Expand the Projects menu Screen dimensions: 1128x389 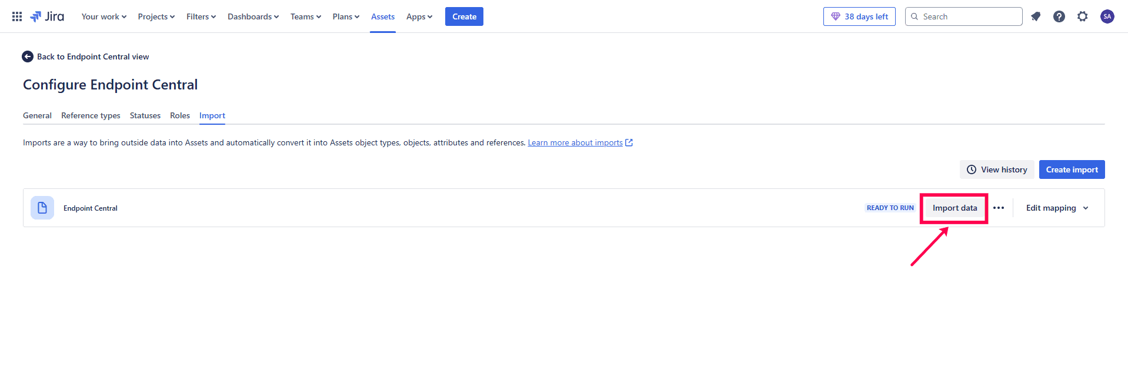[156, 16]
